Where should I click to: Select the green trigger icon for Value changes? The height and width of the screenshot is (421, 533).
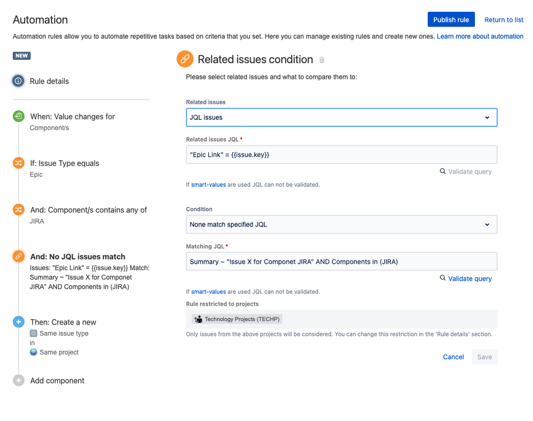coord(19,116)
